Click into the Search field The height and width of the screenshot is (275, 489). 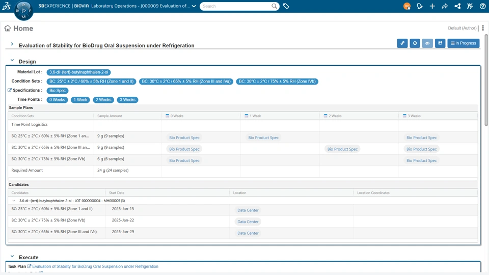[235, 6]
